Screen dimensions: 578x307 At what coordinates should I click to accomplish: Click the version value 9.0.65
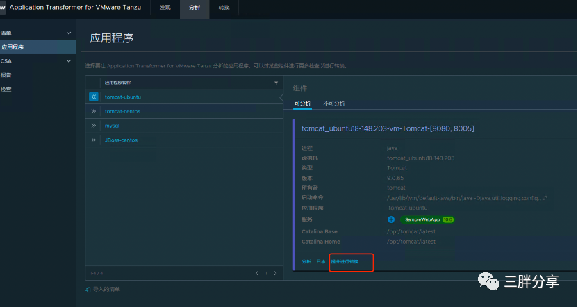pos(395,178)
